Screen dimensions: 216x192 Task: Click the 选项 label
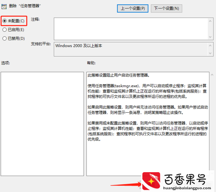(x=5, y=63)
